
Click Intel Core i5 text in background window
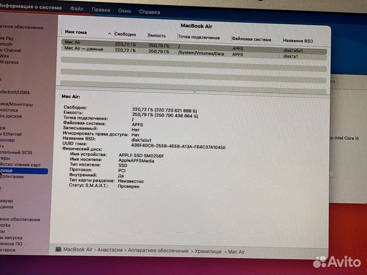point(347,138)
